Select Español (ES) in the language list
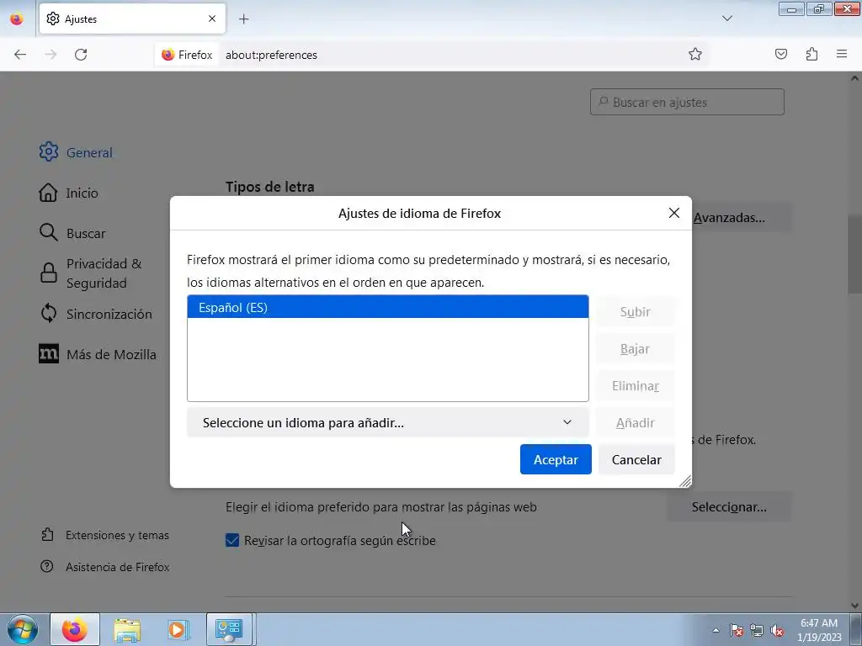Image resolution: width=862 pixels, height=646 pixels. coord(387,307)
